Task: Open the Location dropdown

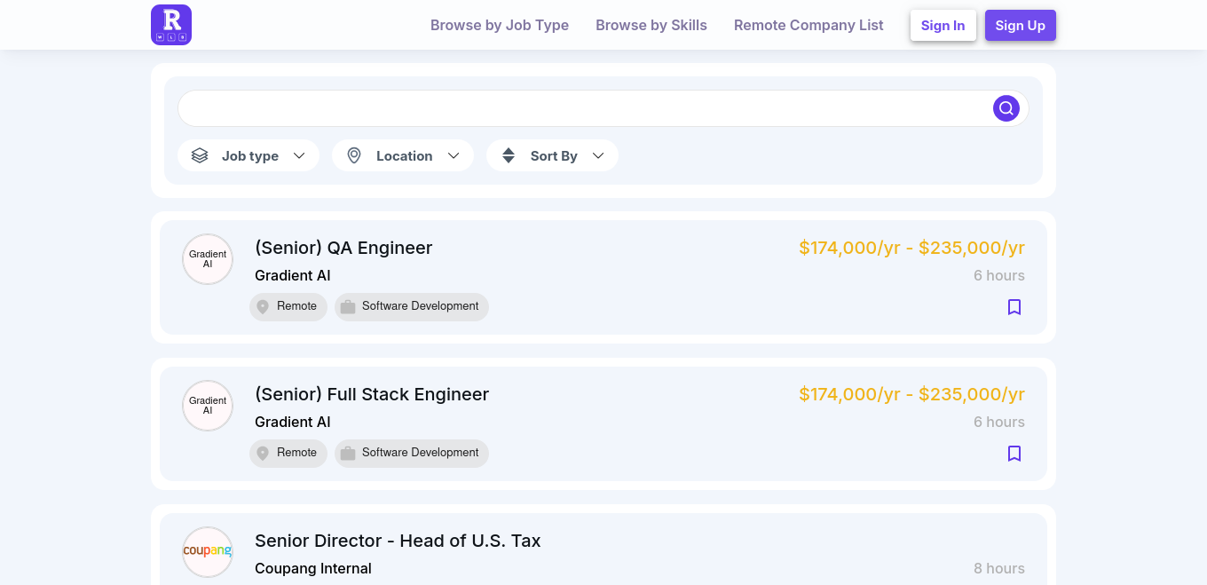Action: (403, 155)
